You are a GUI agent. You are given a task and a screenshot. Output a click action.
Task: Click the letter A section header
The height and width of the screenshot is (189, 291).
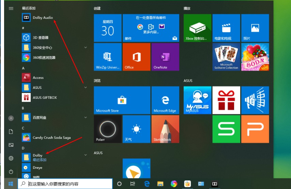coord(23,68)
